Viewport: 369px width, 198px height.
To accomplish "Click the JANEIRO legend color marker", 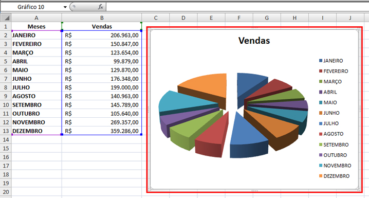I will pyautogui.click(x=321, y=61).
